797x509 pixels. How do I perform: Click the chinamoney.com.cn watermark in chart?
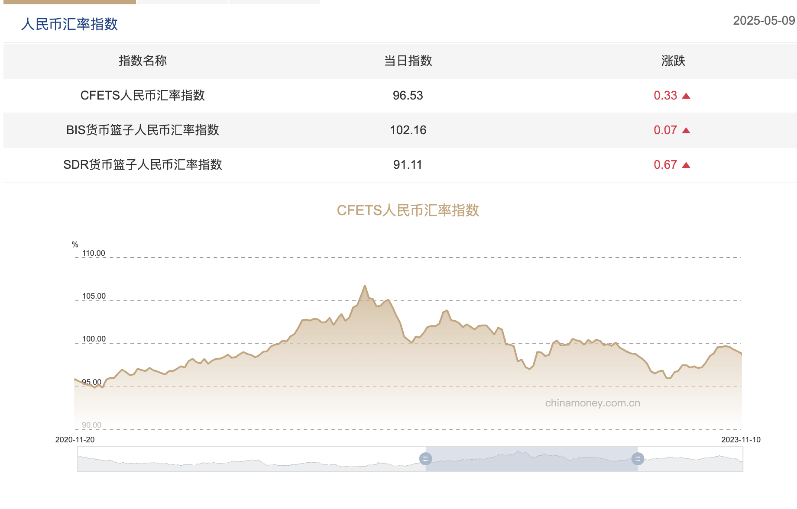592,403
